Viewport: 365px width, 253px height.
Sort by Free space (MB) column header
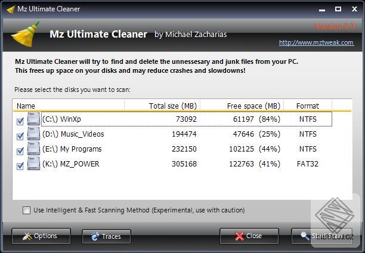(242, 106)
